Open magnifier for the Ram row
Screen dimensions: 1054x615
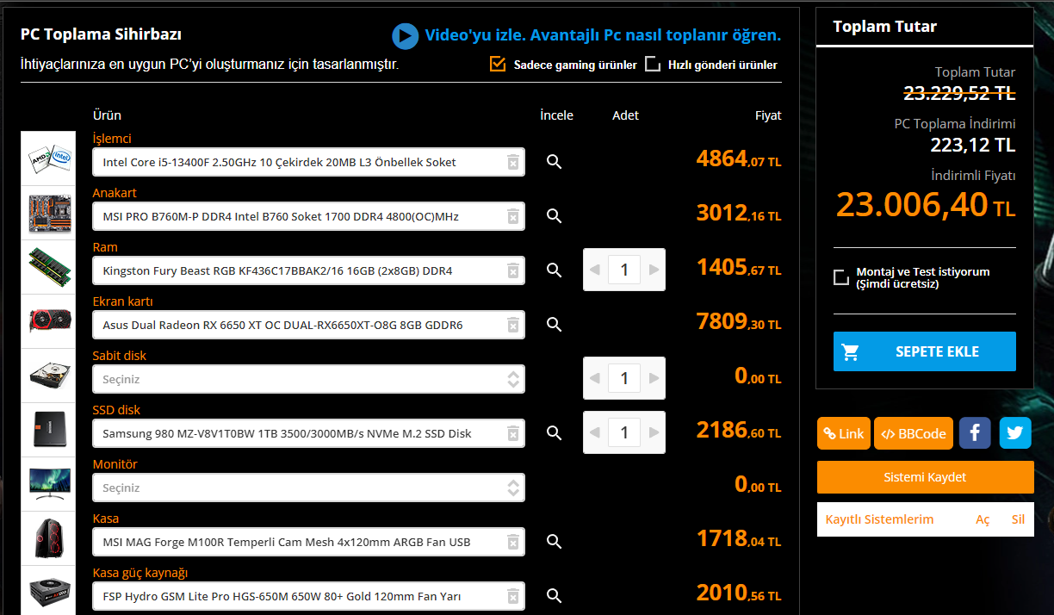click(x=555, y=270)
